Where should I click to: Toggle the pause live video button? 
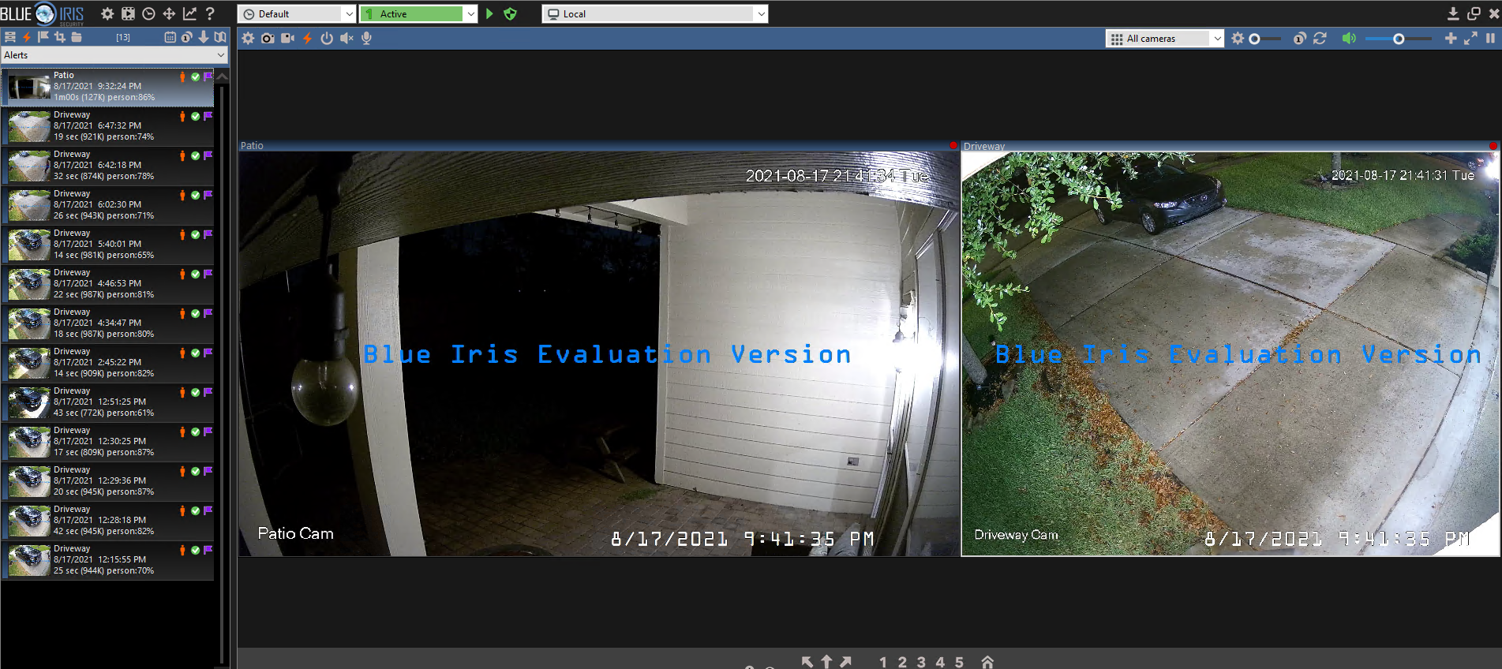click(1490, 38)
